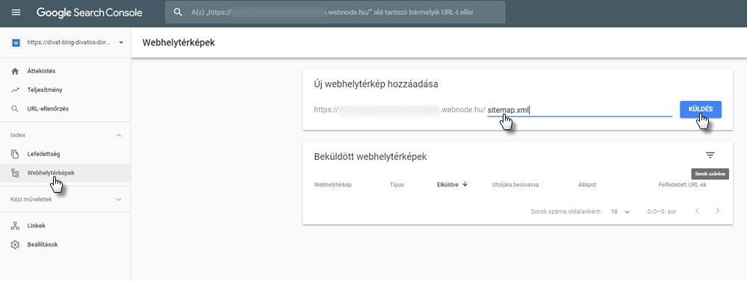This screenshot has height=281, width=747.
Task: Select Webhelytérképek in sidebar
Action: 51,173
